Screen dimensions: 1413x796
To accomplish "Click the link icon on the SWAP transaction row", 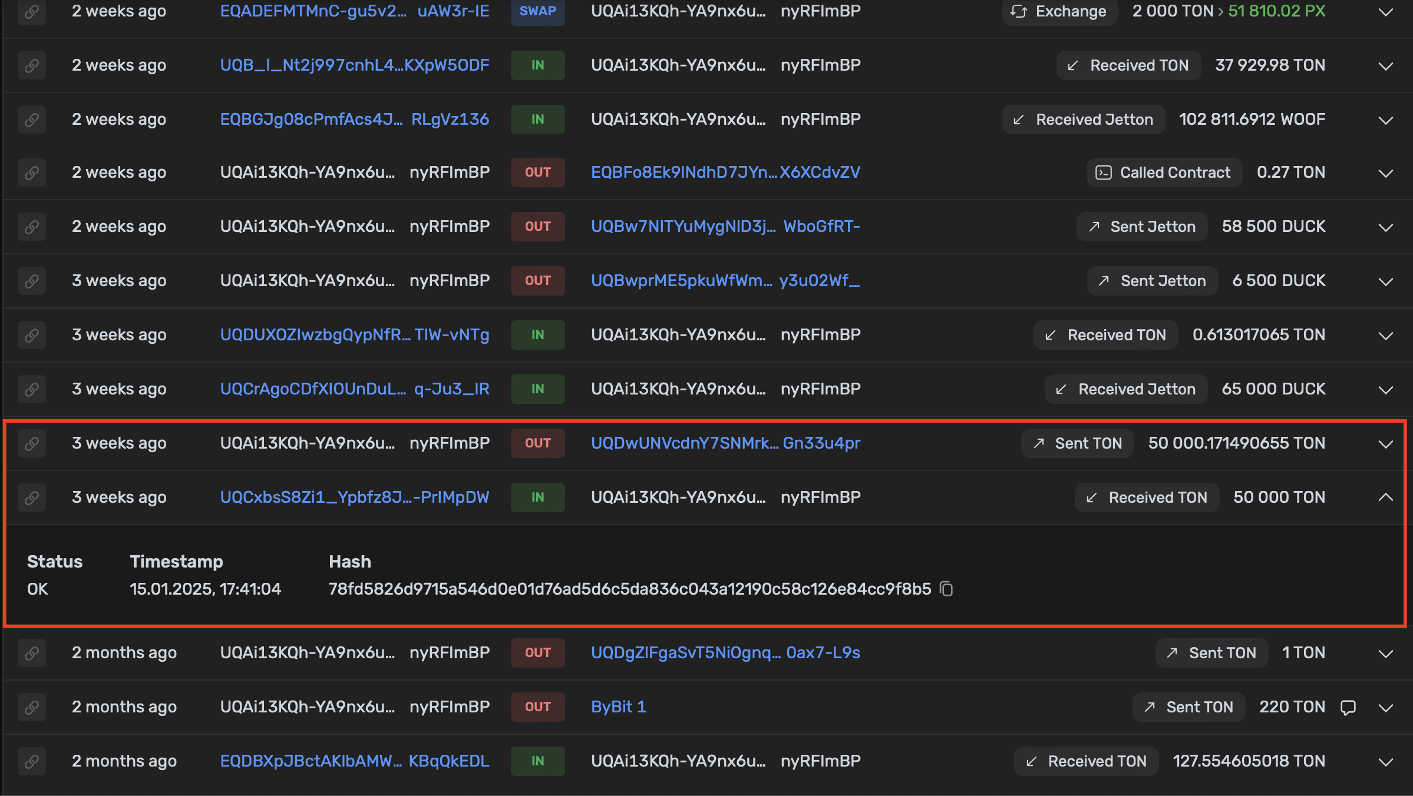I will click(x=31, y=12).
